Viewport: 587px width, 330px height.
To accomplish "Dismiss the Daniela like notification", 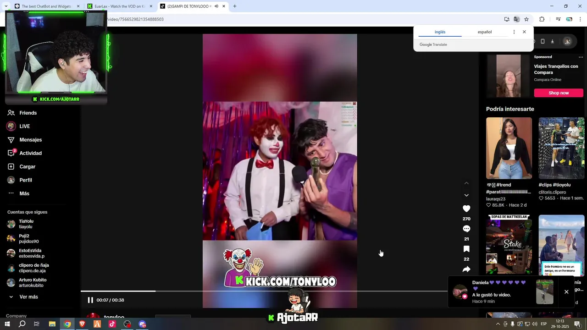I will coord(566,292).
